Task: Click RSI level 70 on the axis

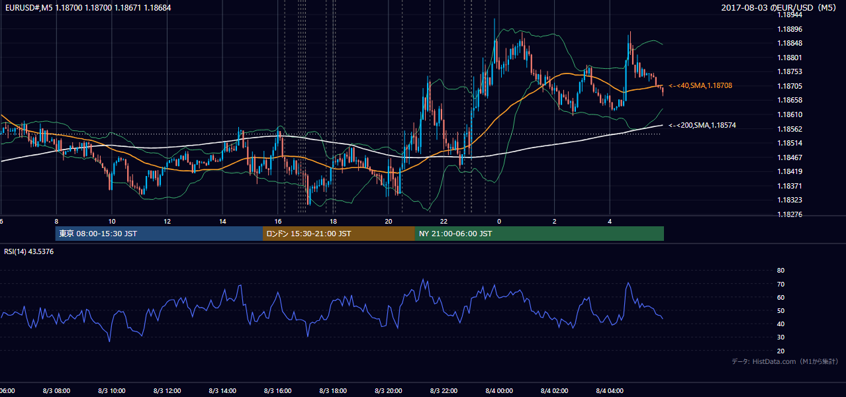Action: click(x=780, y=284)
